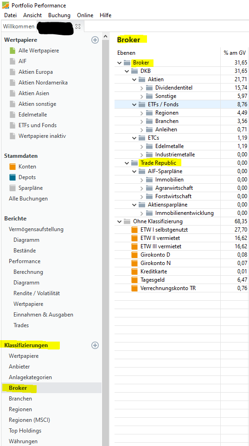This screenshot has height=446, width=249.
Task: Select the Top Holdings classification
Action: point(25,431)
